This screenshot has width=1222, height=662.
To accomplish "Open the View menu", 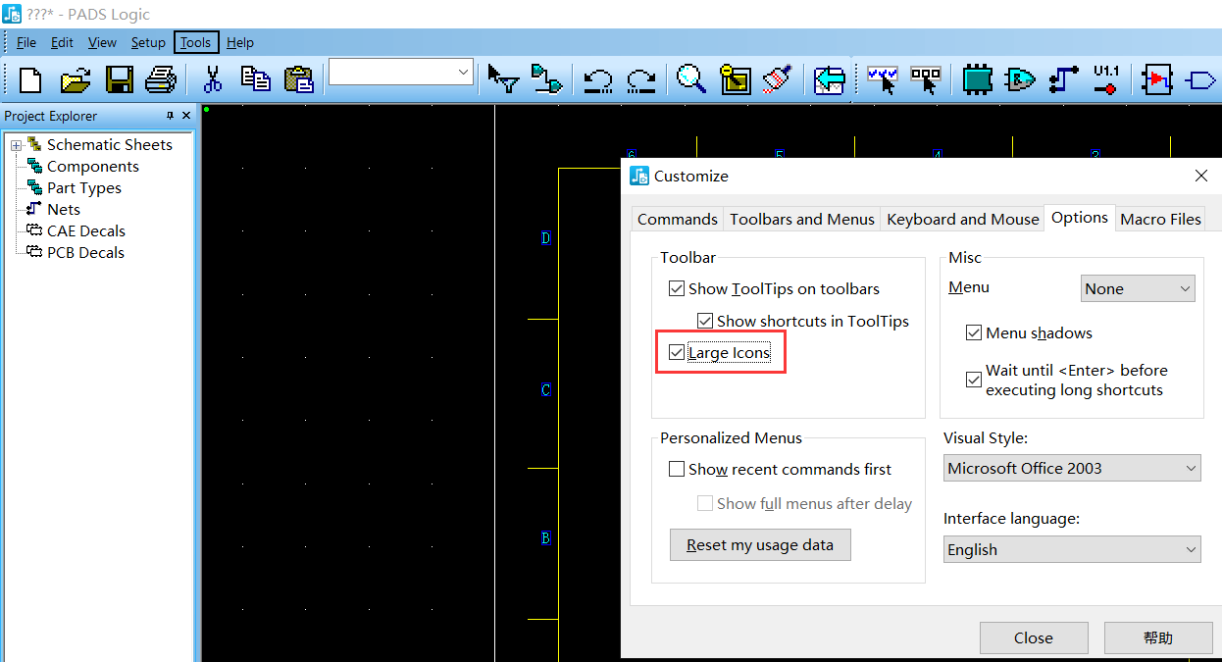I will (x=102, y=42).
